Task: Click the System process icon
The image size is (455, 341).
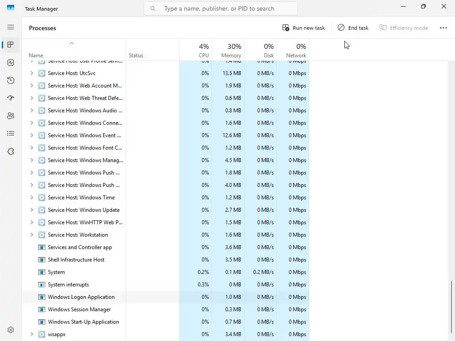Action: tap(42, 272)
